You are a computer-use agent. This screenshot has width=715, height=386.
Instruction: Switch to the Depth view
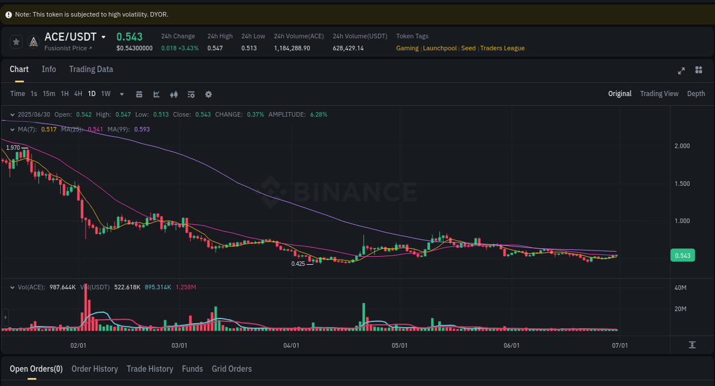pos(696,93)
